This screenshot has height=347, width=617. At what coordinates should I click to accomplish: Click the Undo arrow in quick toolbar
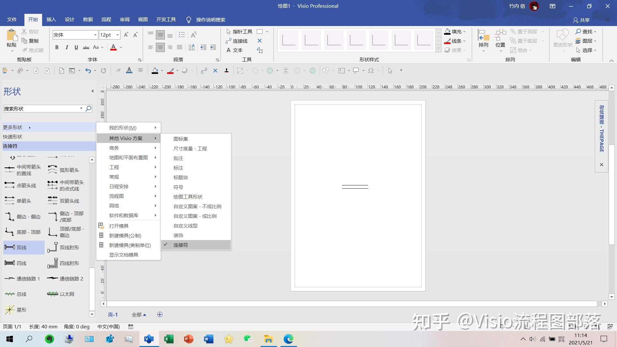click(88, 71)
